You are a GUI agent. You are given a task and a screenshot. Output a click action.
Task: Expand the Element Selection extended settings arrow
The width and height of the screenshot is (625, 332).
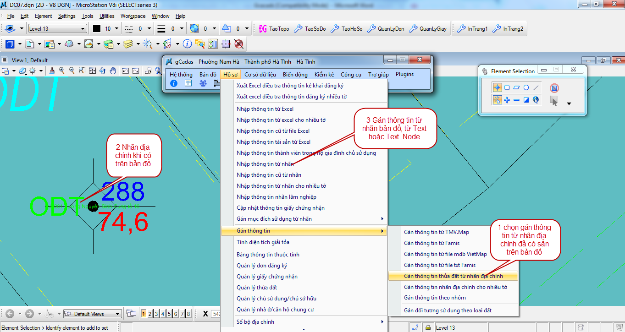click(x=569, y=103)
